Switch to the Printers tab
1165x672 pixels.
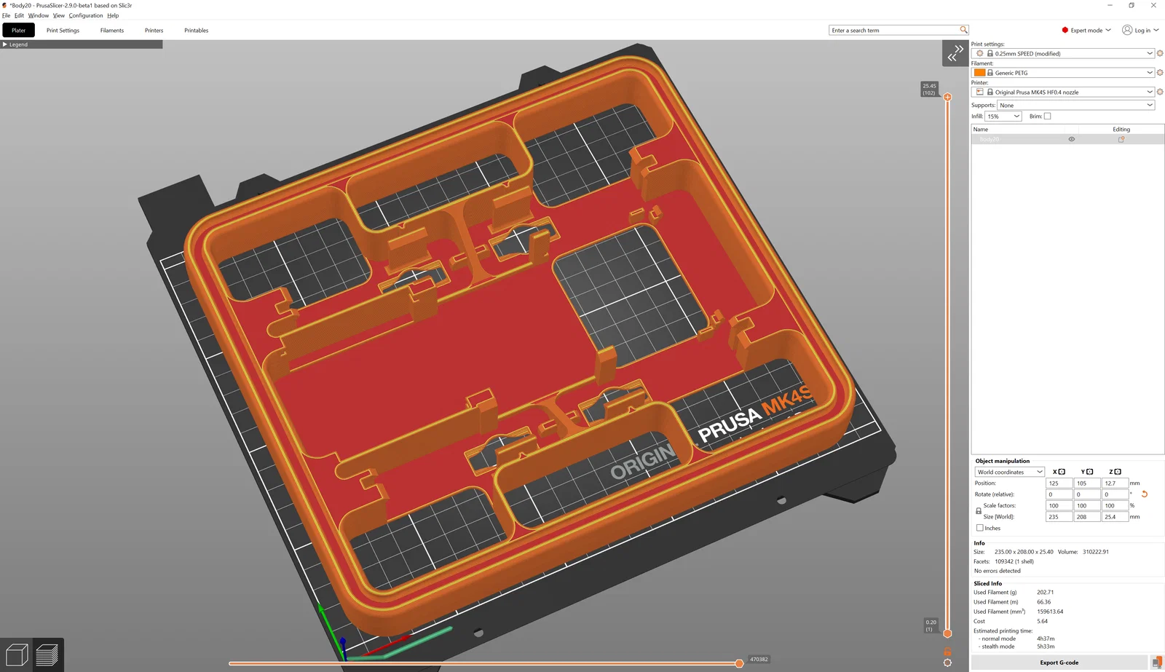click(154, 30)
